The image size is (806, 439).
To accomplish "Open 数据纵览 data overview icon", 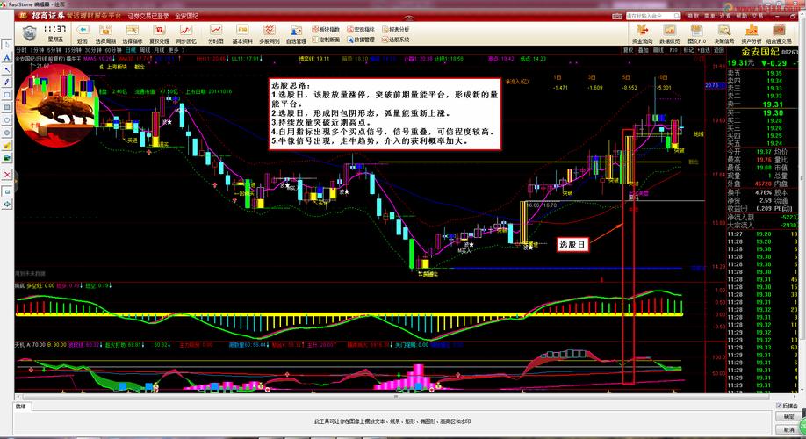I will (669, 31).
